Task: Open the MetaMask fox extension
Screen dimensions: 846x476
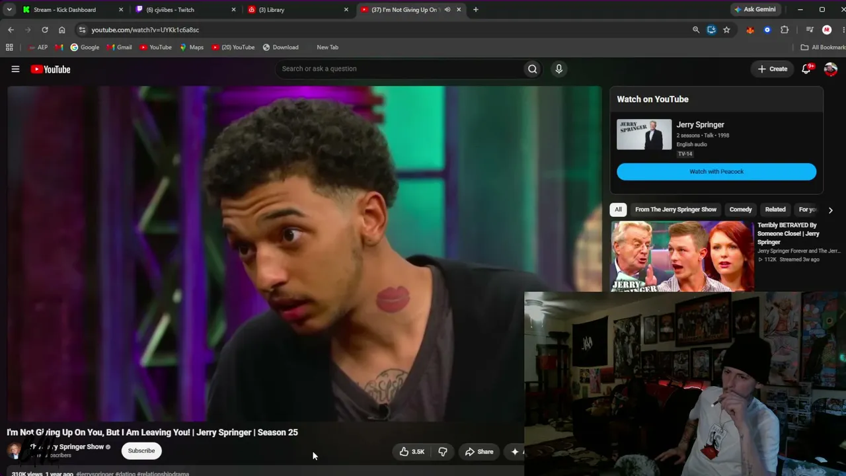Action: click(750, 30)
